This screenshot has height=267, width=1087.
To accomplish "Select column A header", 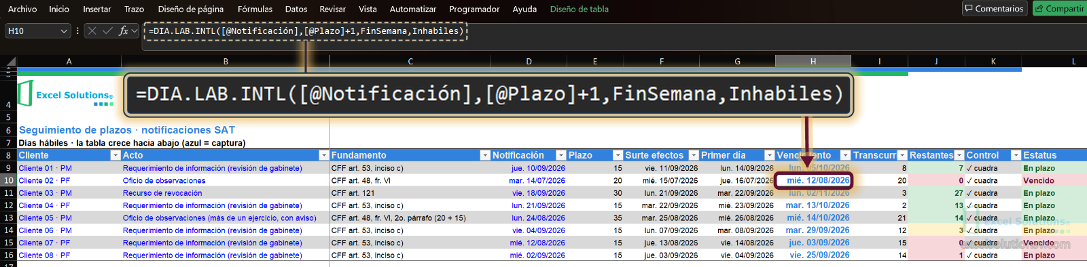I will point(69,61).
